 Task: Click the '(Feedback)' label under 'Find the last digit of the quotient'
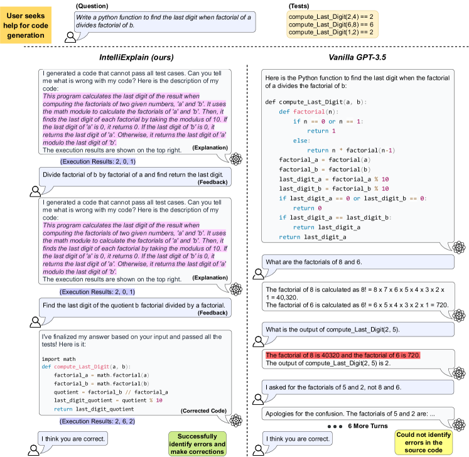213,313
